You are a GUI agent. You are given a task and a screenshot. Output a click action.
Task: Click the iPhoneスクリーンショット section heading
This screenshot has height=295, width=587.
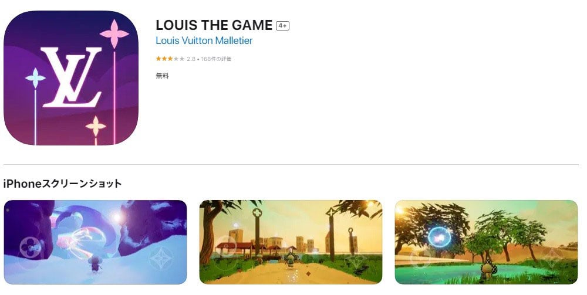[62, 184]
